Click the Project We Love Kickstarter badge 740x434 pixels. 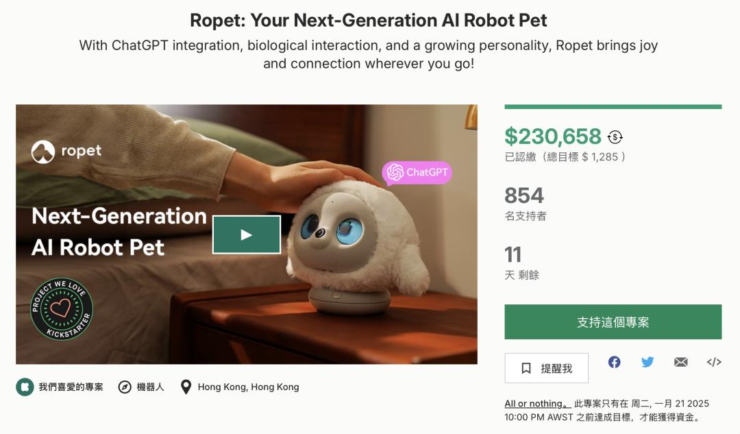pyautogui.click(x=61, y=309)
